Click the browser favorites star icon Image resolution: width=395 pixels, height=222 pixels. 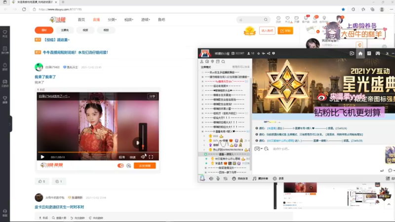[343, 9]
